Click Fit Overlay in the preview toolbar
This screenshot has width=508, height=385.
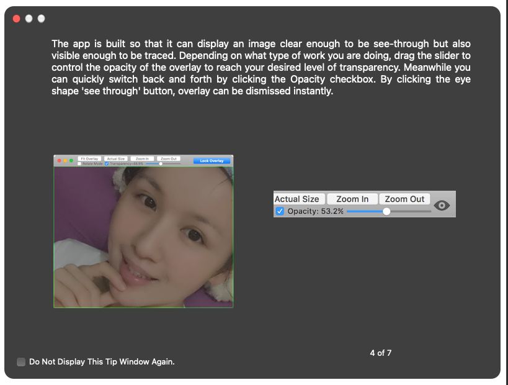(89, 159)
